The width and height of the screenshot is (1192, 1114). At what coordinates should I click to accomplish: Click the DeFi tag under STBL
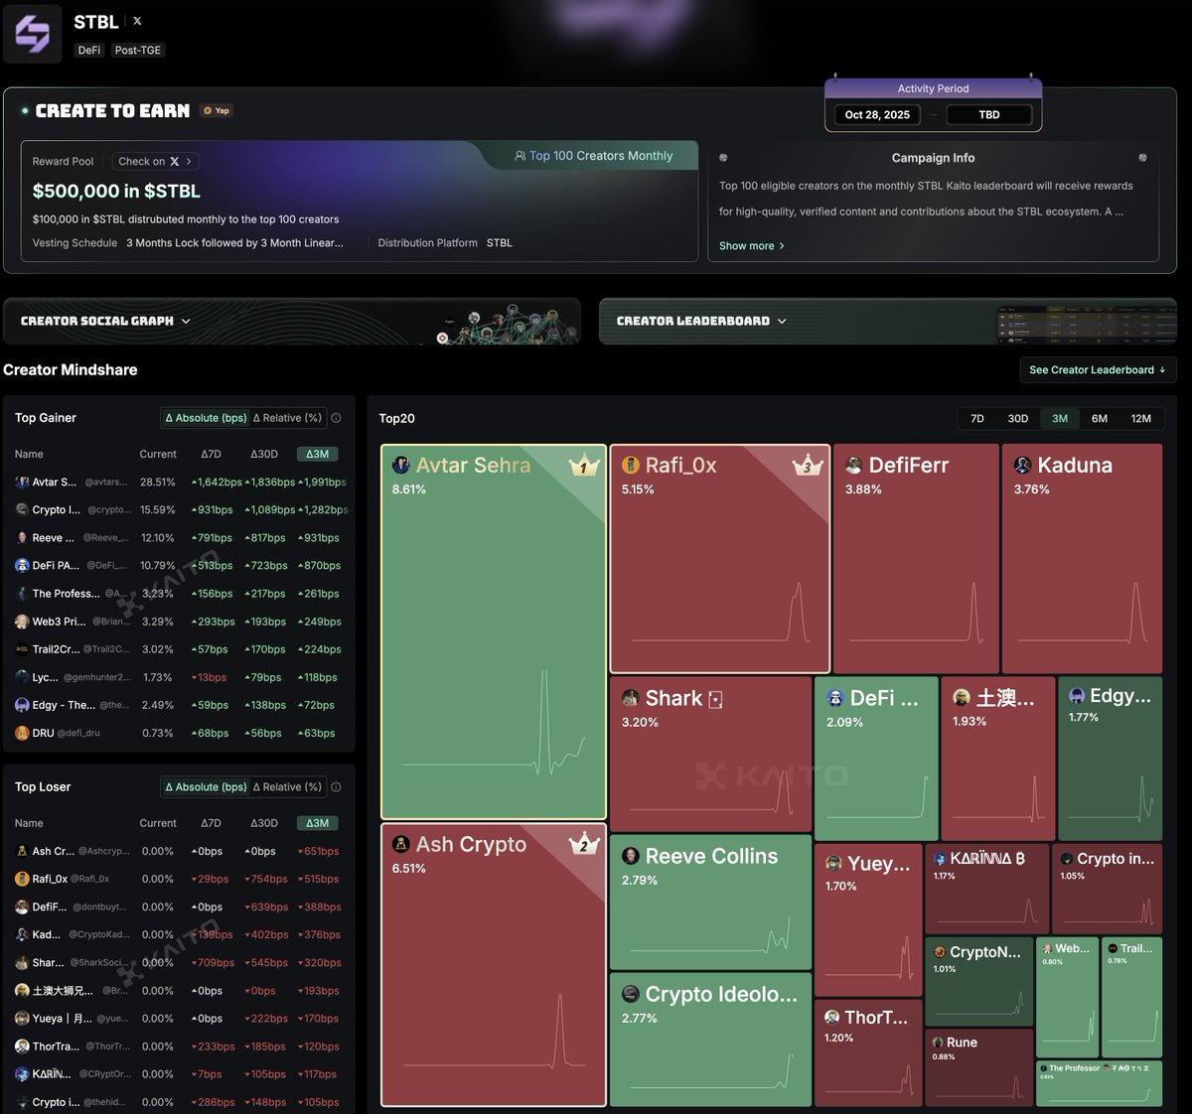tap(89, 51)
